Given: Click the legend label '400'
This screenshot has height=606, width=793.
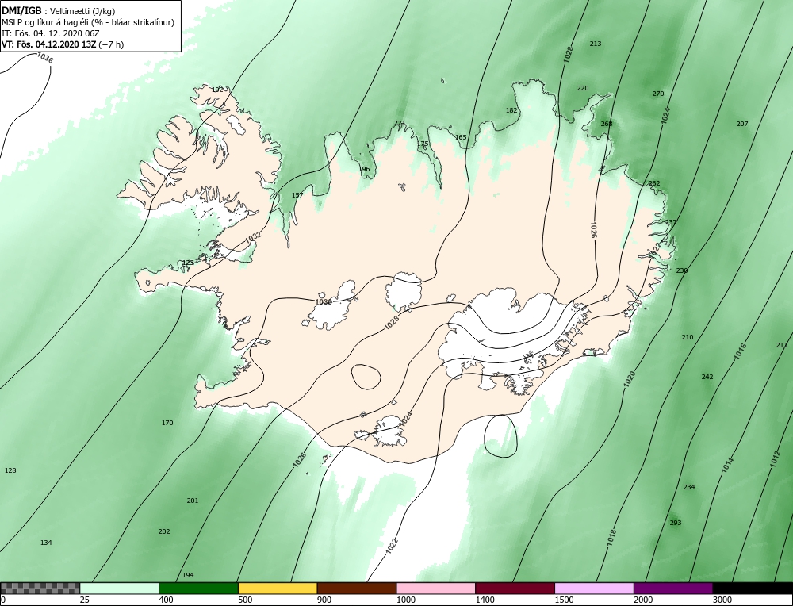Looking at the screenshot, I should (166, 600).
